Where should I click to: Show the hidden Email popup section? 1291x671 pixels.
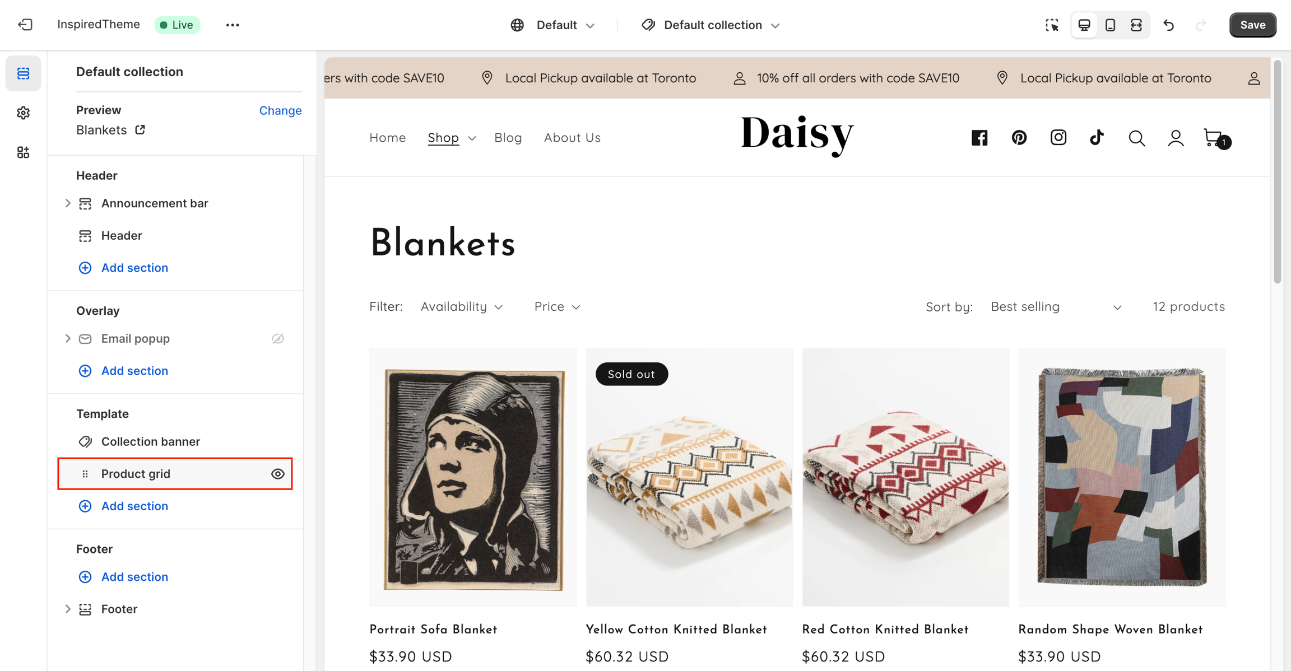pos(277,339)
